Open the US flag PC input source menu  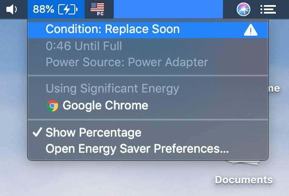point(97,9)
